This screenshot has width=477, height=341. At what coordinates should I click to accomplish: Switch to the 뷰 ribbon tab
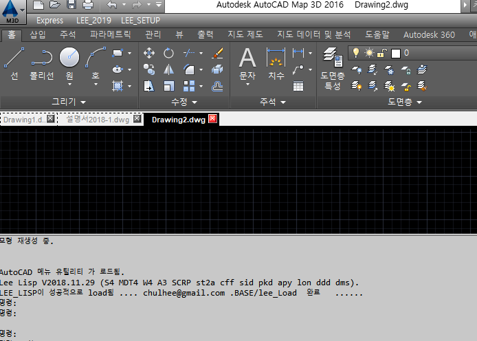click(179, 34)
